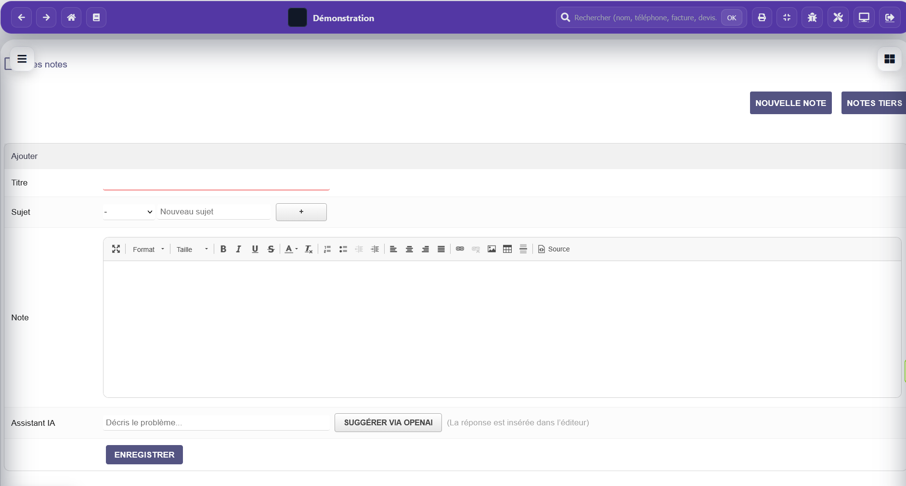Insert an image in the editor
This screenshot has height=486, width=906.
pos(492,249)
